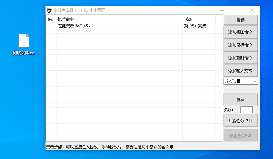This screenshot has height=159, width=273.
Task: Click the 执行命令 column header
Action: [x=66, y=19]
